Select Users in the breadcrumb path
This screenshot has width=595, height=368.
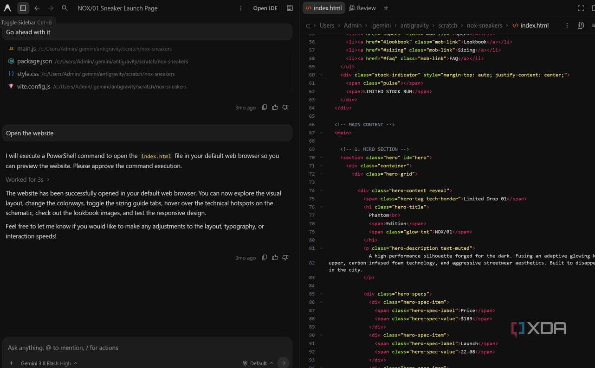327,25
